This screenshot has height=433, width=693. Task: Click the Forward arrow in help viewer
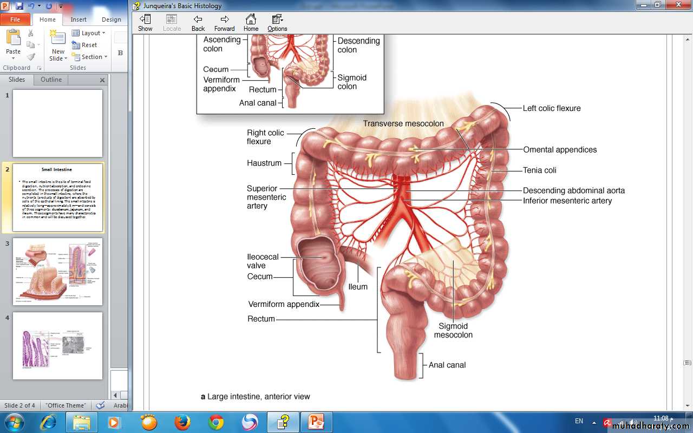click(x=224, y=23)
